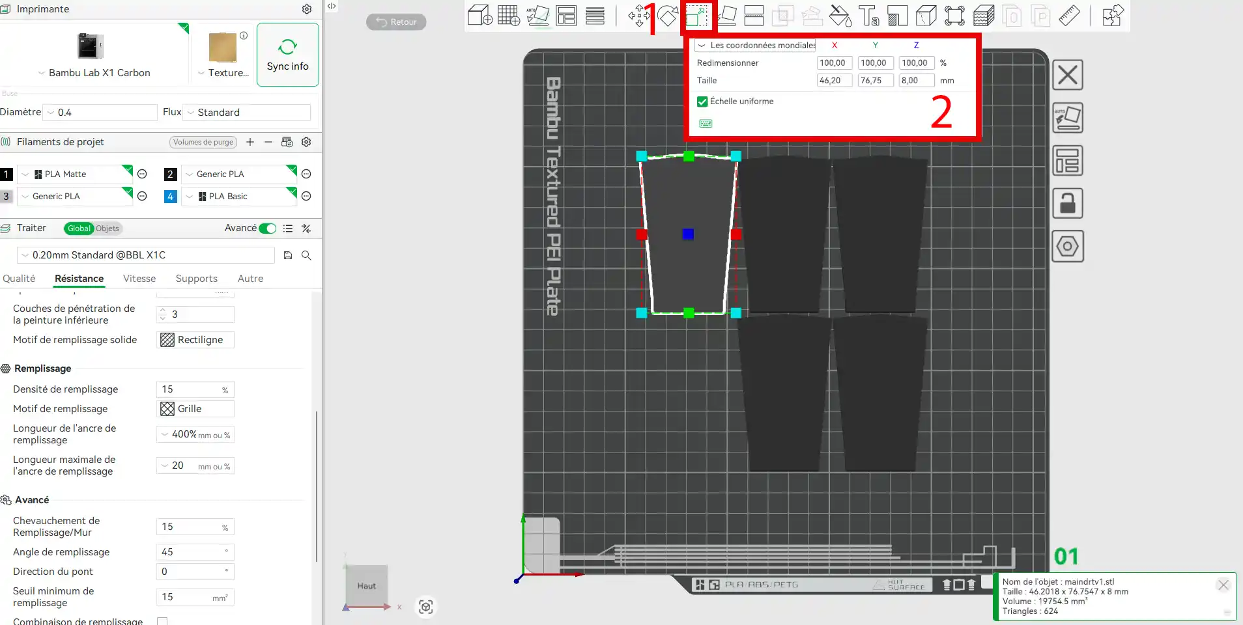Image resolution: width=1243 pixels, height=625 pixels.
Task: Click the Auto-orient icon in toolbar
Action: click(x=538, y=16)
